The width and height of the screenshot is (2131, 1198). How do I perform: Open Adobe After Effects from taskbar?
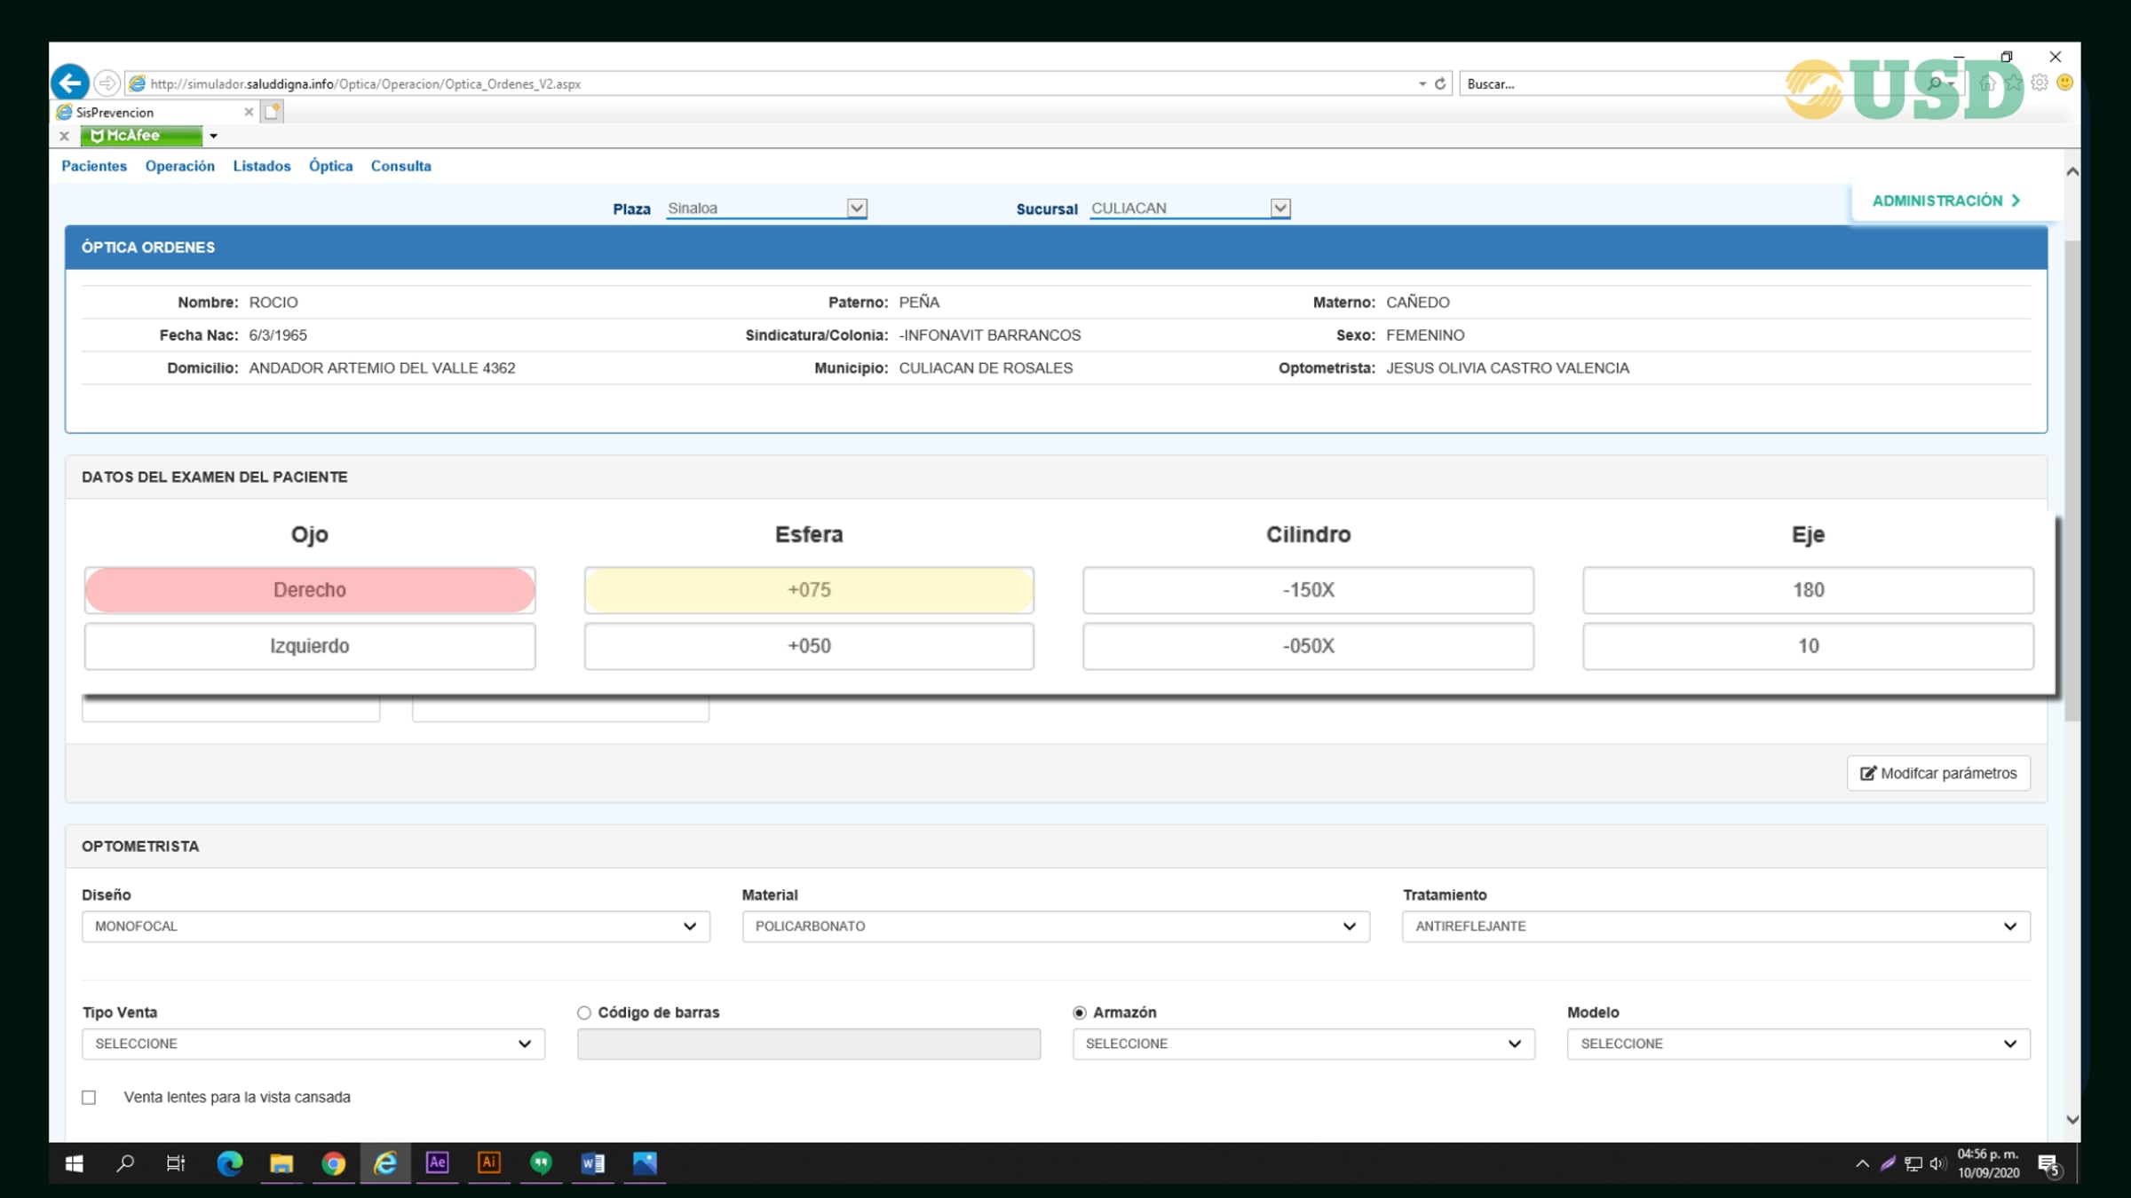pos(437,1163)
